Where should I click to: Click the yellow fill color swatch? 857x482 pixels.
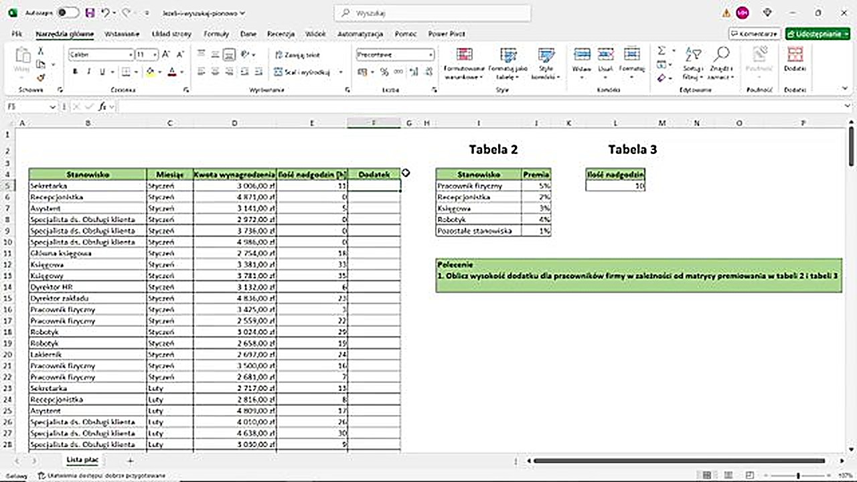pos(150,72)
